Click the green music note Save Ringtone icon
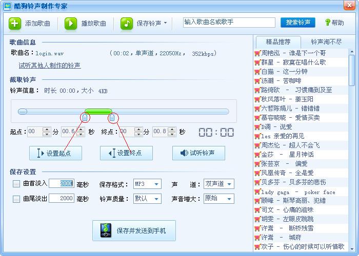Viewport: 359px width, 256px height. [127, 24]
